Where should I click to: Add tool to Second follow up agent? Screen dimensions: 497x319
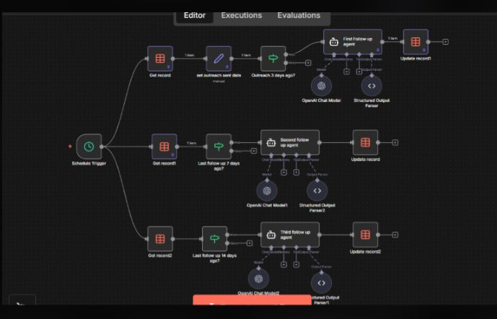coord(296,172)
